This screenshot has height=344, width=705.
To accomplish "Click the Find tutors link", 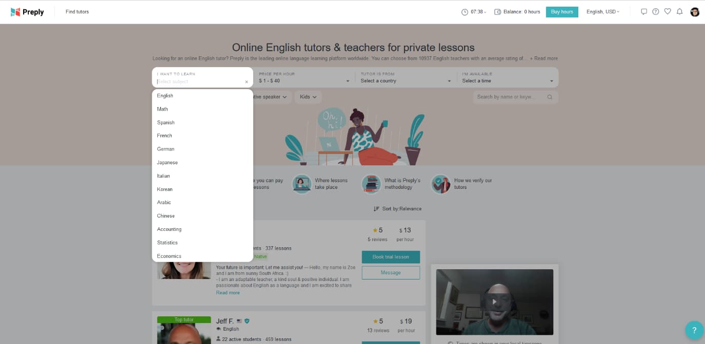I will coord(77,12).
